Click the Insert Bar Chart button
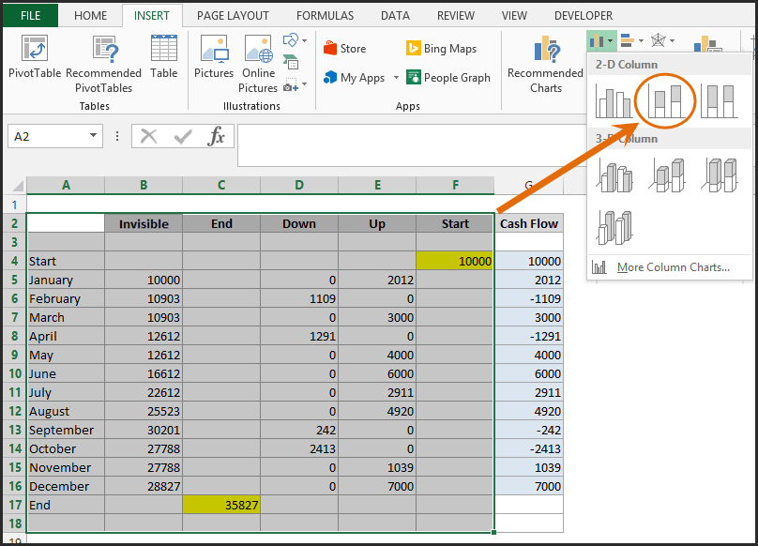This screenshot has width=758, height=546. coord(627,40)
